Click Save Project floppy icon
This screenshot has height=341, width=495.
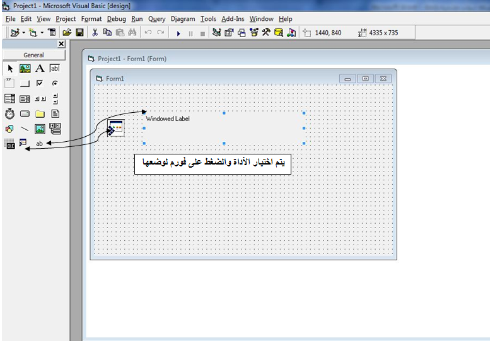click(x=79, y=33)
